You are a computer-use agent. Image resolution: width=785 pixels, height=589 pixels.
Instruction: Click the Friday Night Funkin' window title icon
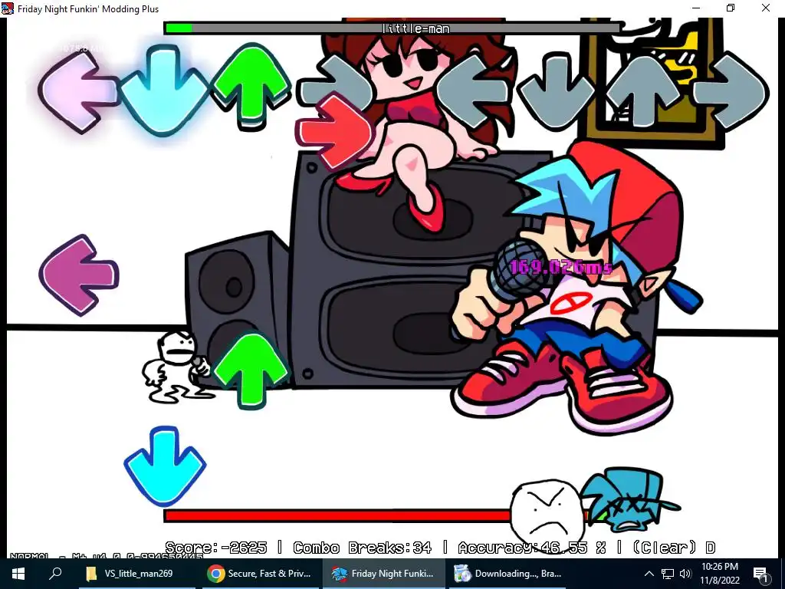tap(7, 8)
